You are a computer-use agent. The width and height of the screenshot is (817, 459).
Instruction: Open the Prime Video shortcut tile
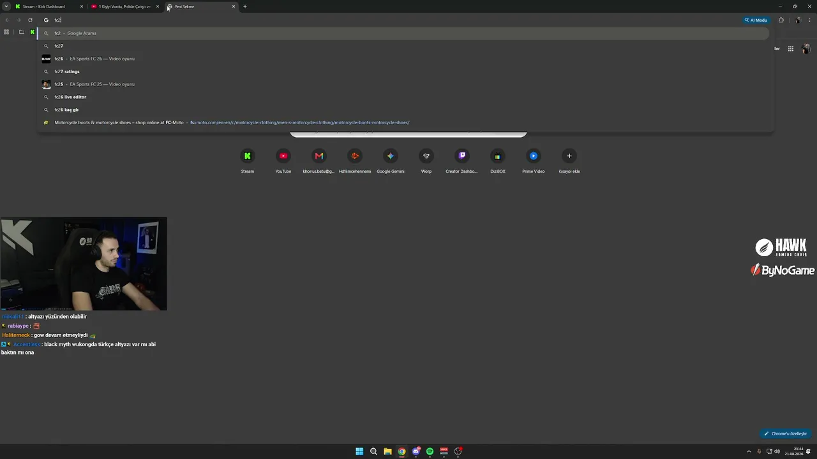(534, 161)
